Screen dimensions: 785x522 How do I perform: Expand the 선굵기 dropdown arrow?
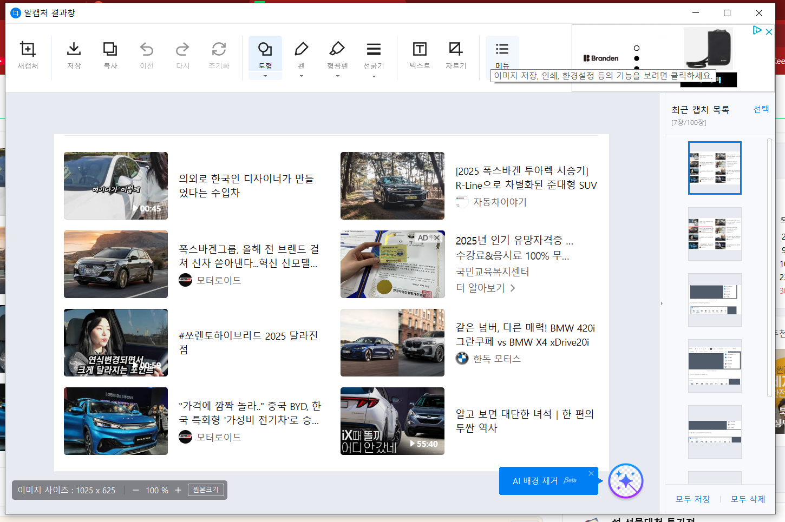pos(374,76)
